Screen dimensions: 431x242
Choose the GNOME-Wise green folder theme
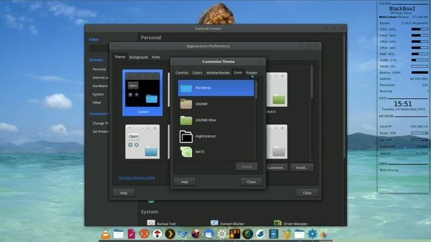pyautogui.click(x=216, y=120)
